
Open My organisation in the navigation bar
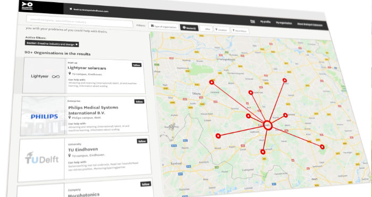tap(284, 23)
